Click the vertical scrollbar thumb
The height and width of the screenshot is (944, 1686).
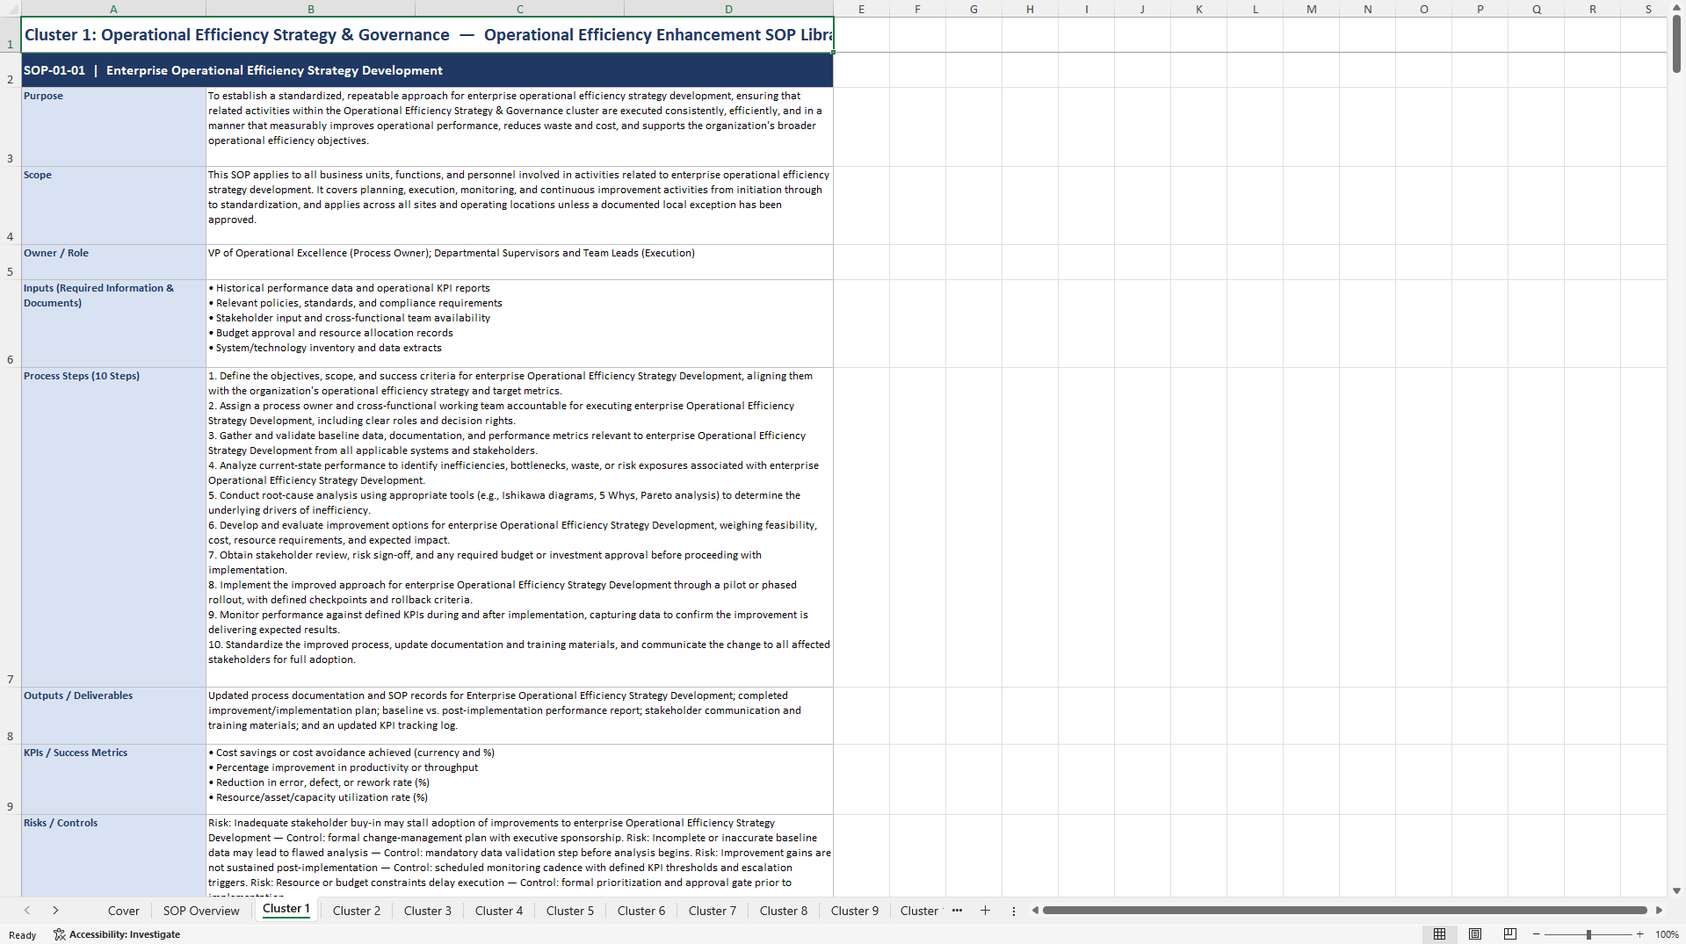tap(1676, 44)
